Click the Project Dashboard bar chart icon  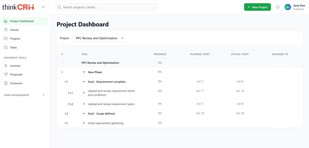click(x=6, y=21)
